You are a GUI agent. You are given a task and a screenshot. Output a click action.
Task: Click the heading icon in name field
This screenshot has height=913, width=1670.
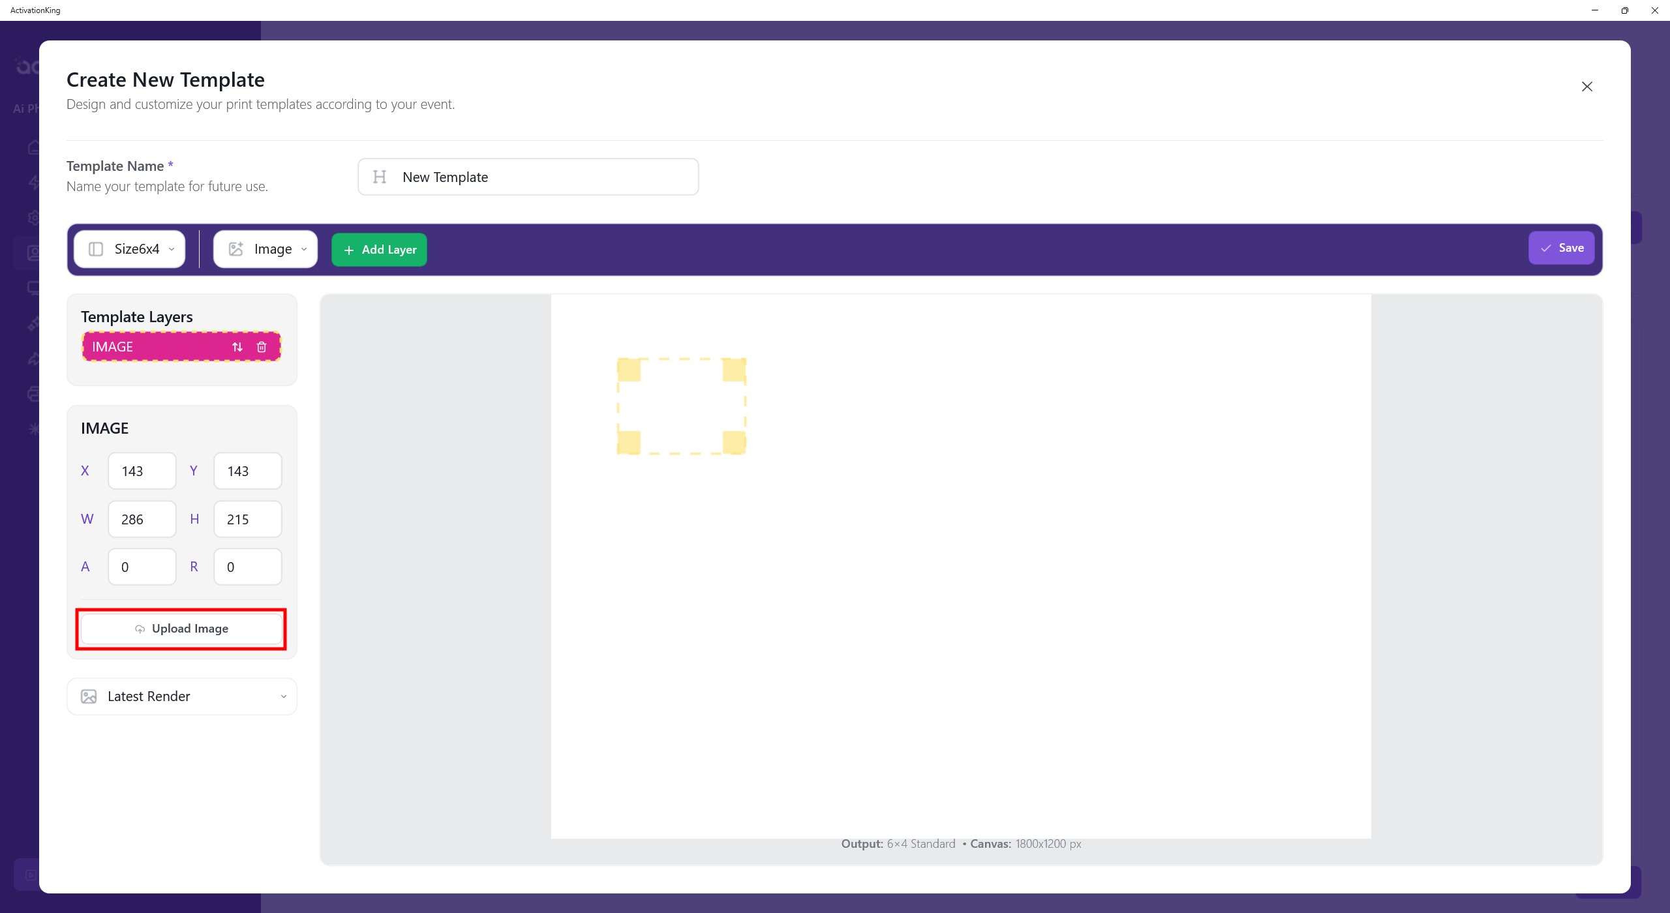[380, 177]
